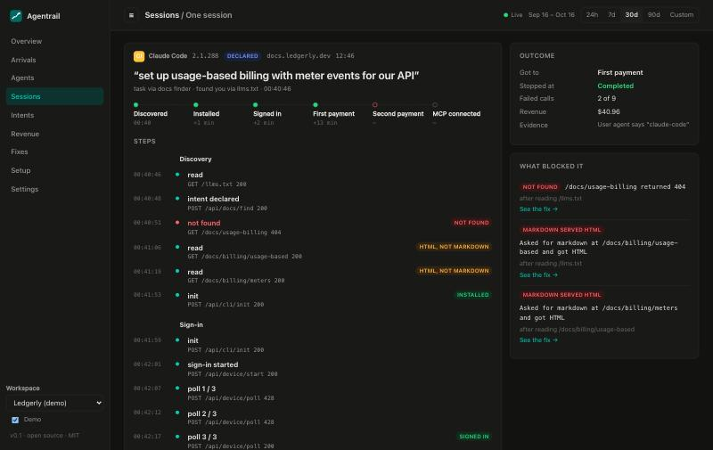Open the Revenue page

(x=54, y=134)
